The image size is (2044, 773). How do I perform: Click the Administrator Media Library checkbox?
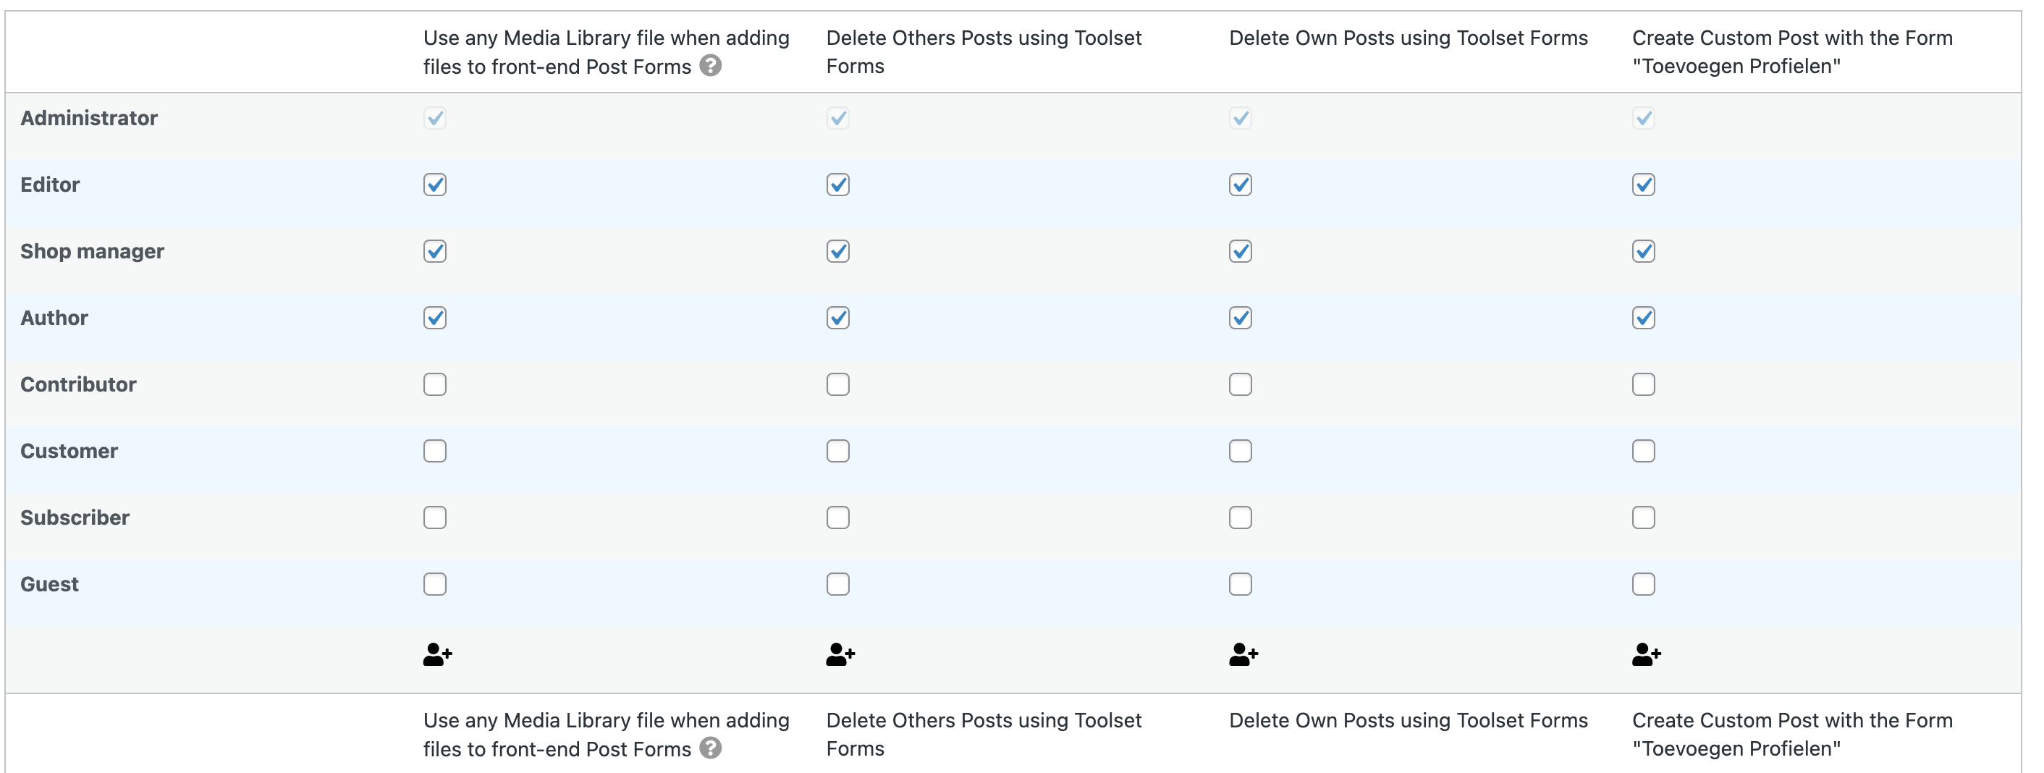(435, 118)
